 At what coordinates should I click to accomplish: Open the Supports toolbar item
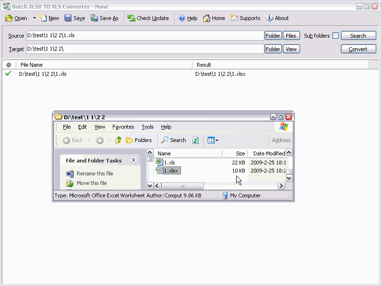coord(245,18)
